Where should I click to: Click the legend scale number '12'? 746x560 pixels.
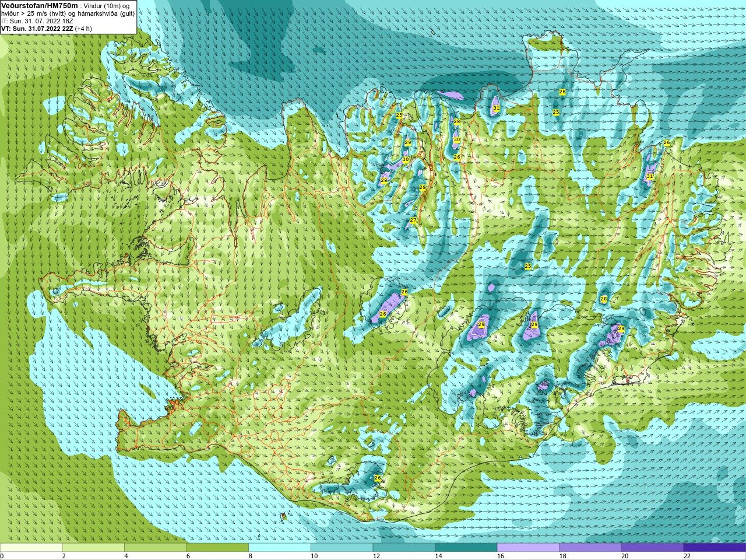376,556
